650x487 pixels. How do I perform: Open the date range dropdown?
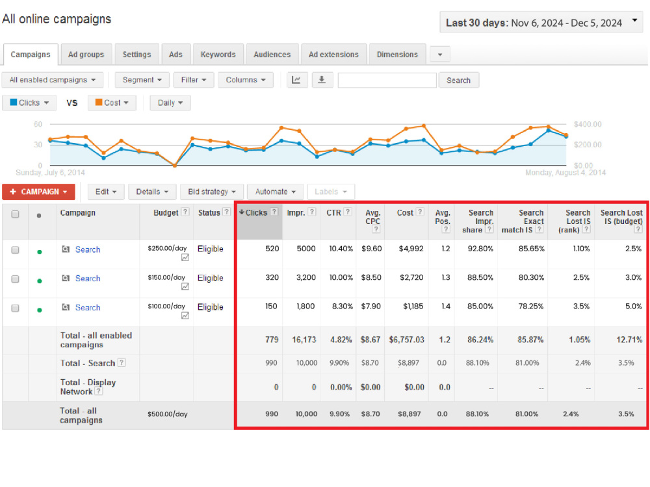pyautogui.click(x=541, y=22)
